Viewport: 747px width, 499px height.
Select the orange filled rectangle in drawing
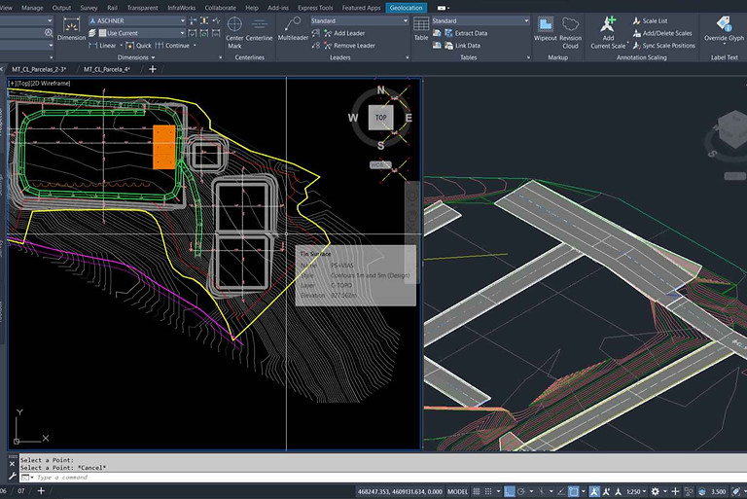(x=164, y=147)
